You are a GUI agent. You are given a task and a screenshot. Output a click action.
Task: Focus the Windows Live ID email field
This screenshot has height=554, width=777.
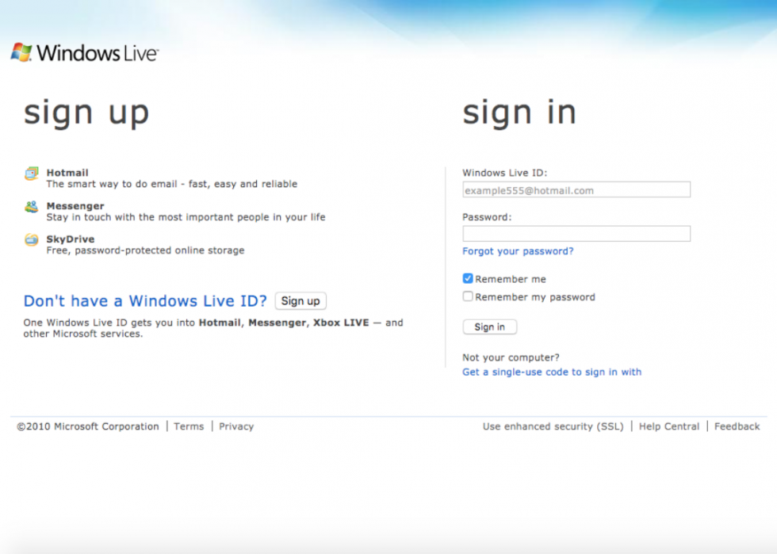point(576,189)
